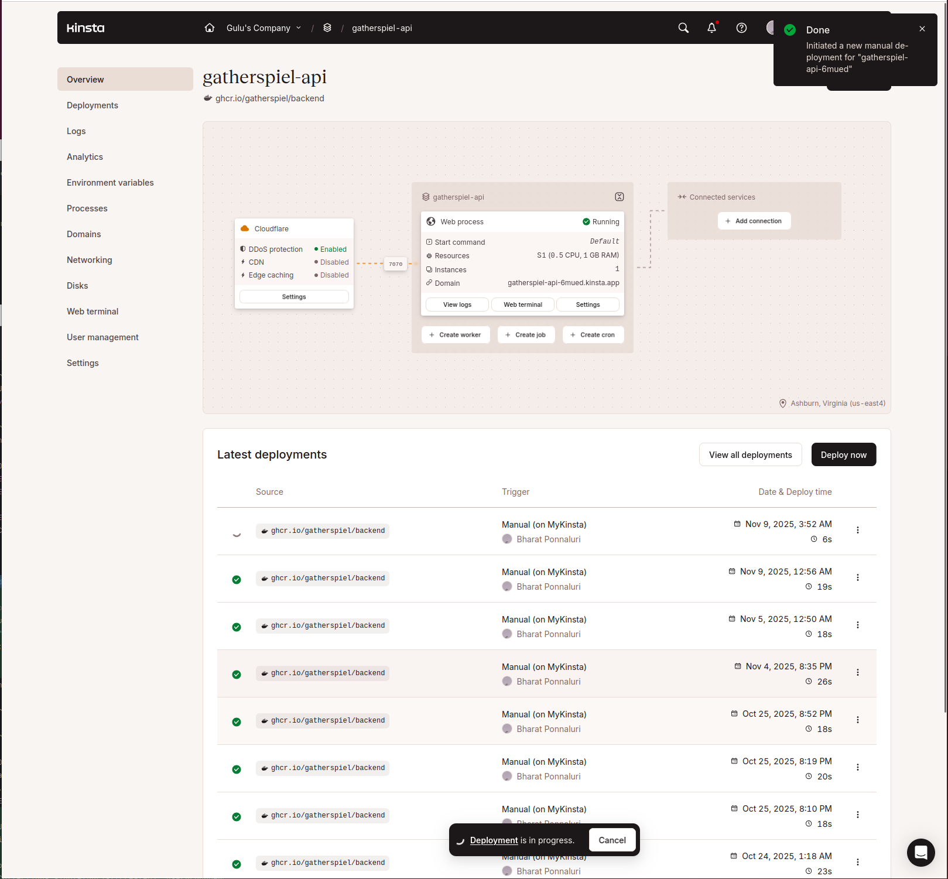The image size is (948, 879).
Task: Click the applications stack icon in breadcrumb
Action: tap(327, 28)
